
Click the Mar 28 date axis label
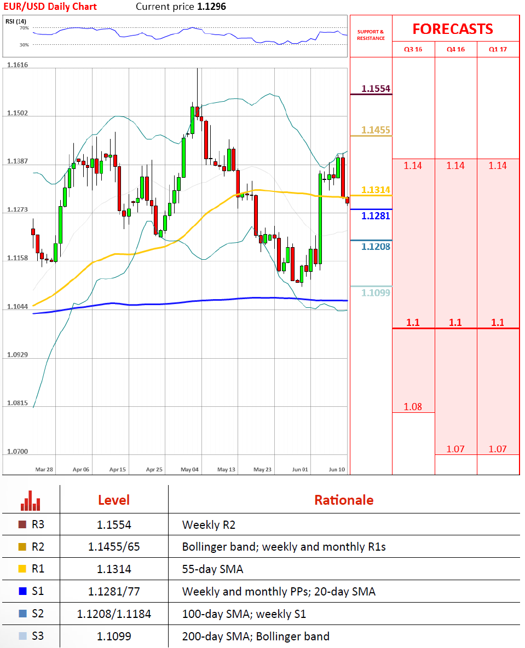(x=44, y=470)
